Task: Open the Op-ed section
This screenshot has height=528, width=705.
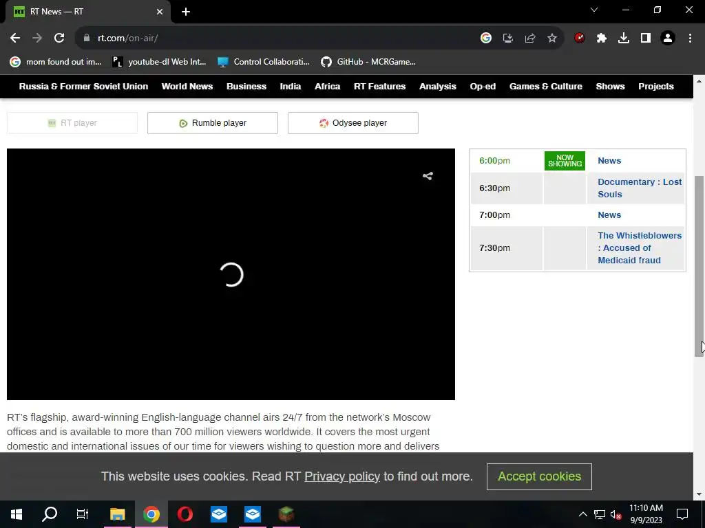Action: coord(483,86)
